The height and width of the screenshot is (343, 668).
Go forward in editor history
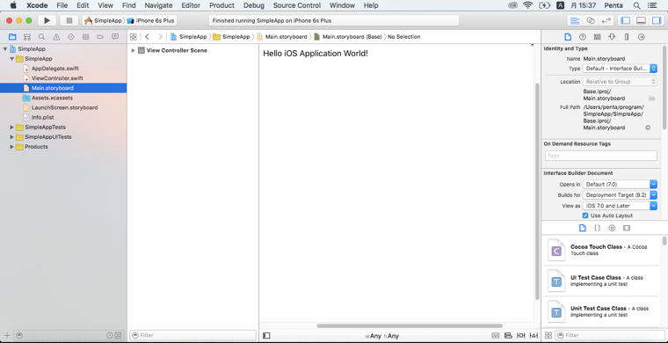click(160, 37)
